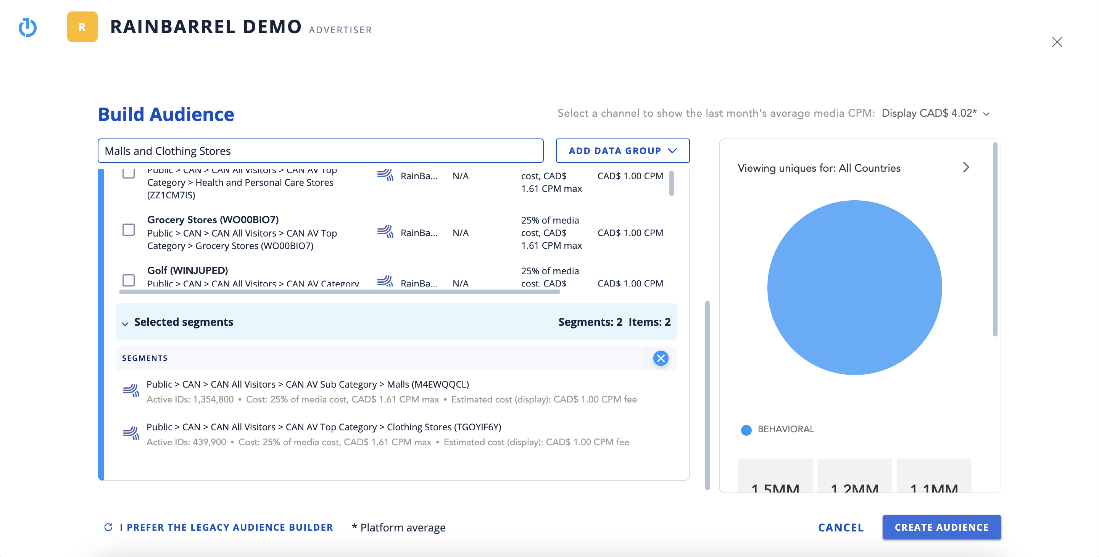Check the Grocery Stores (WO00BIO7) checkbox
Viewport: 1099px width, 557px height.
[129, 230]
